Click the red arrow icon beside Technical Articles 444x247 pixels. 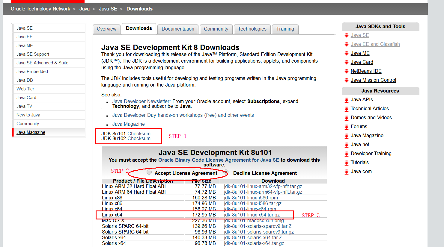pos(347,109)
